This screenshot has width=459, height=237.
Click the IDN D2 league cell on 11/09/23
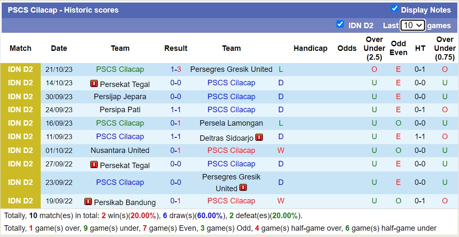(x=21, y=137)
